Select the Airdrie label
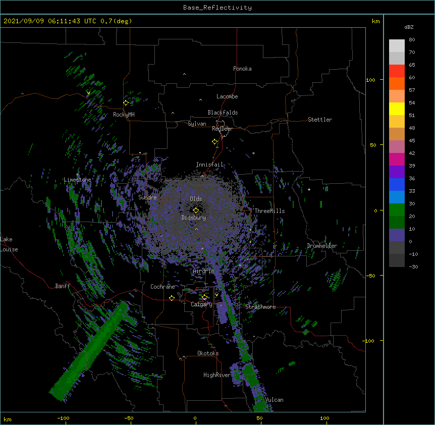 [204, 271]
